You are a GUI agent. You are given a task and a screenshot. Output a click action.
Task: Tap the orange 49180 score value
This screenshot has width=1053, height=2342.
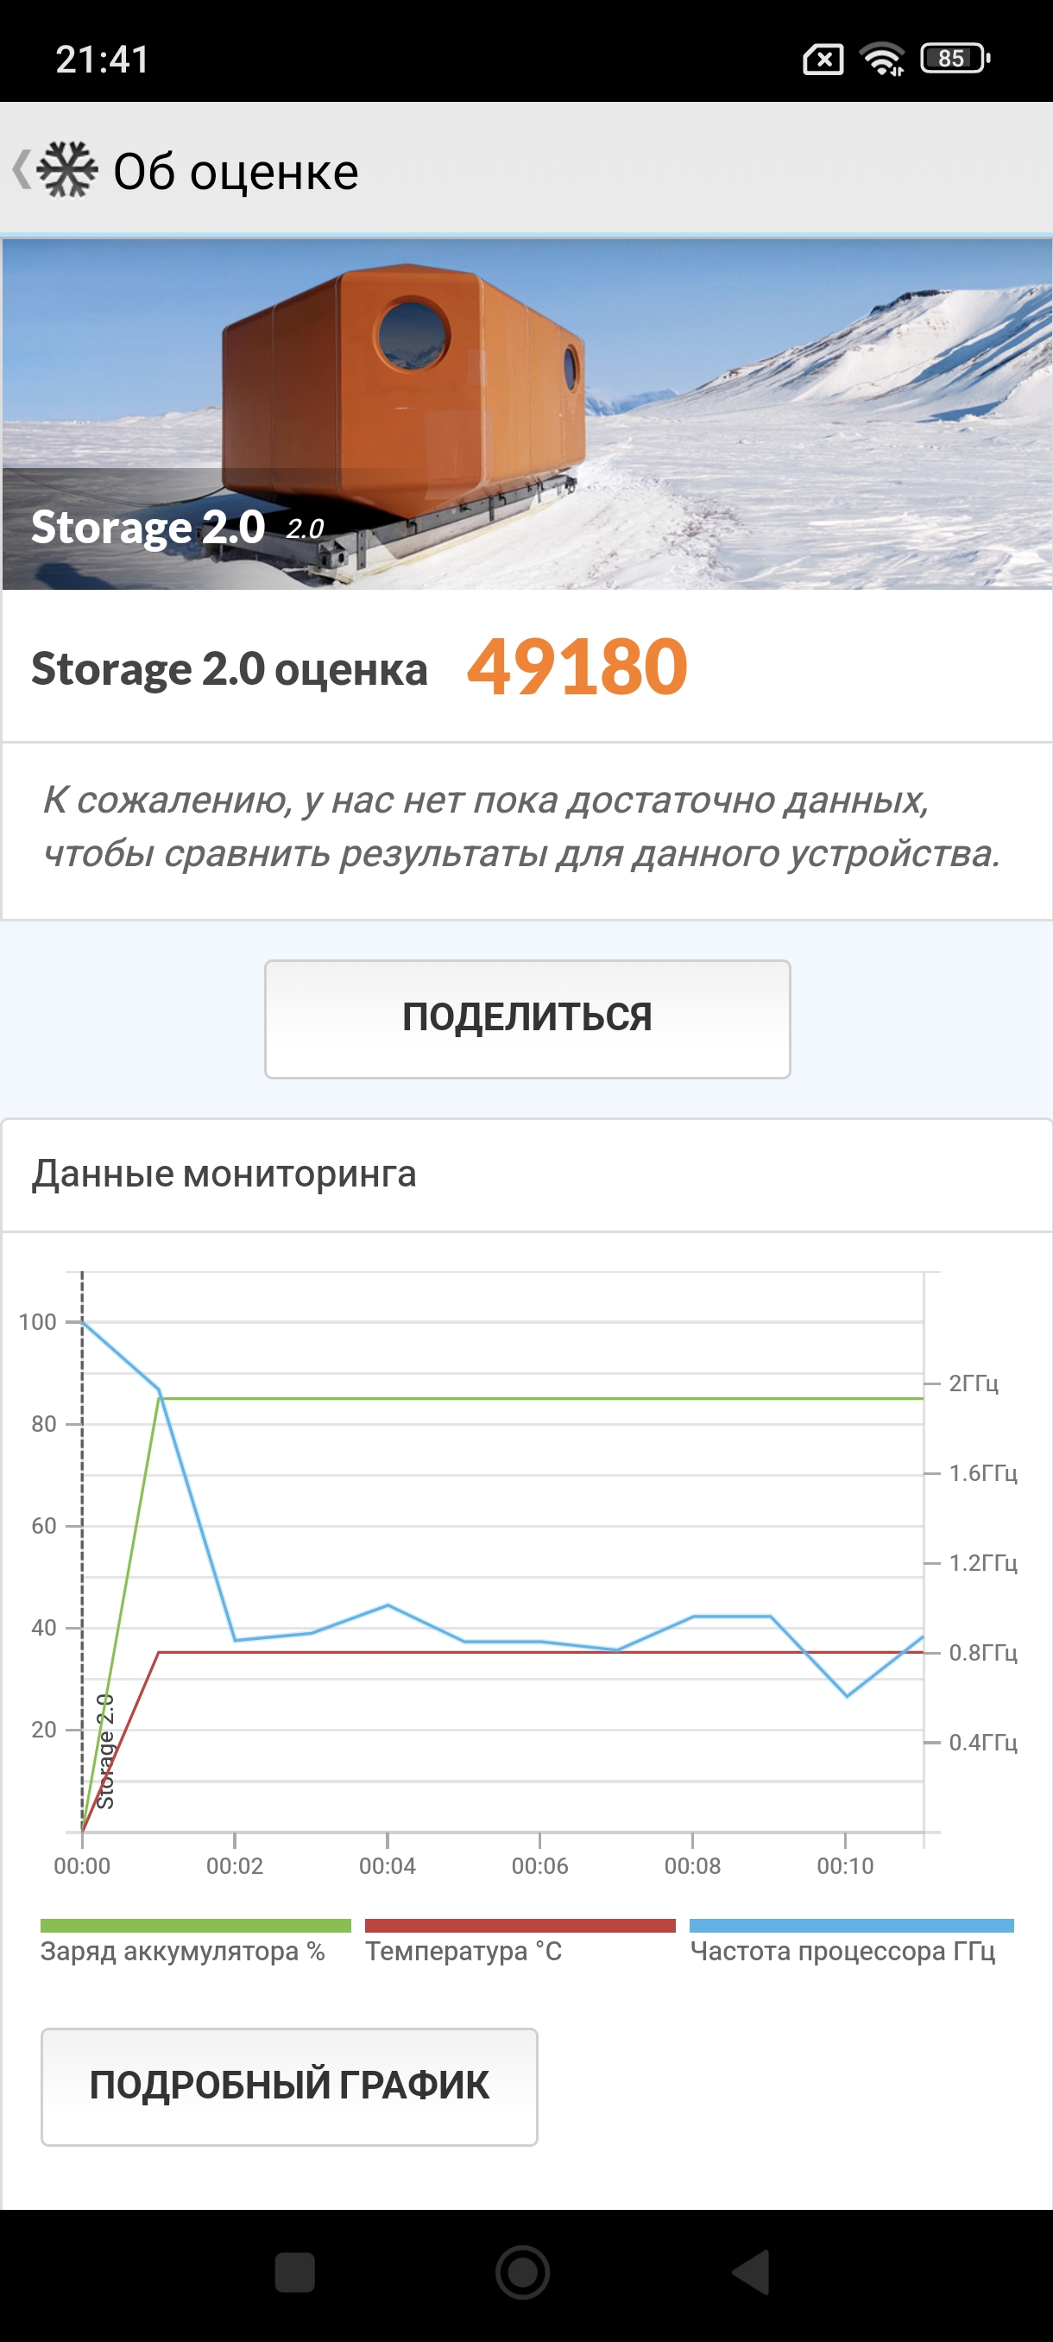click(577, 668)
